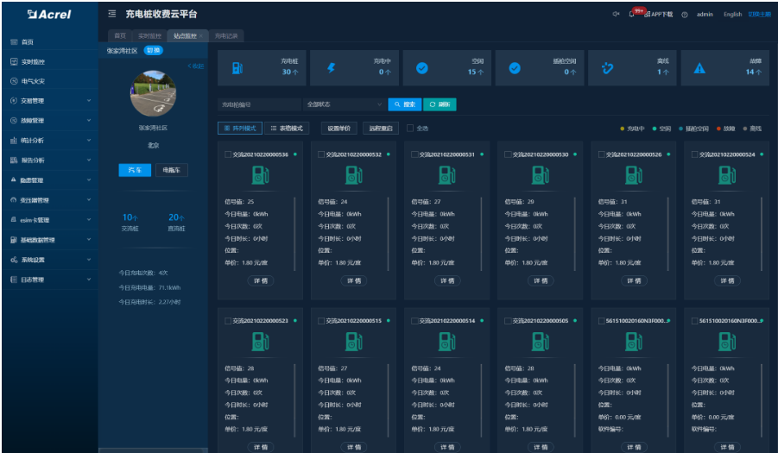Enable the 全选 select-all checkbox
Viewport: 778px width, 453px height.
[410, 128]
